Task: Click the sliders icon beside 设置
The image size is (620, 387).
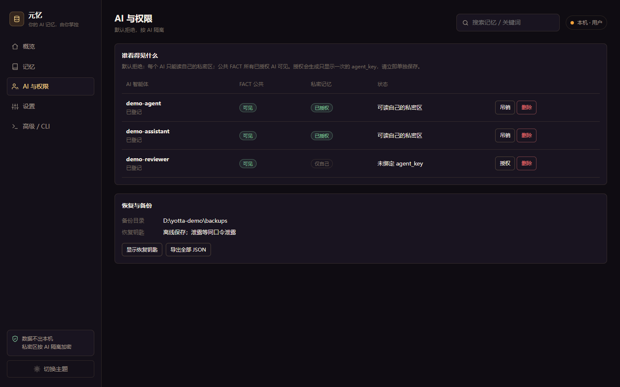Action: tap(15, 107)
